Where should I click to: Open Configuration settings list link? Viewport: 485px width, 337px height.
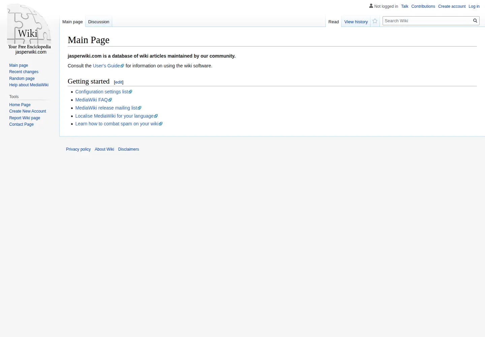click(x=104, y=92)
